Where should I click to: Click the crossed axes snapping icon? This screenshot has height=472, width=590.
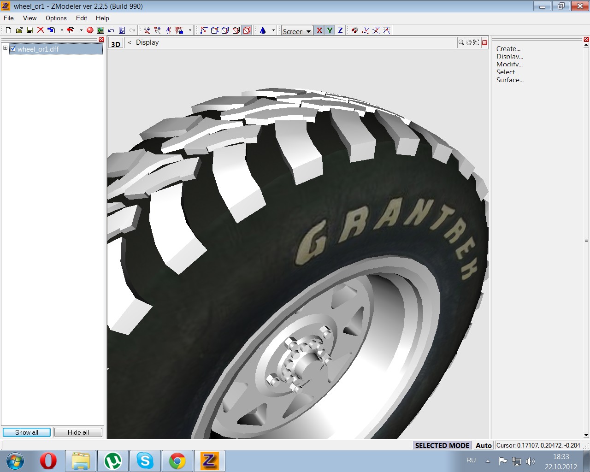click(x=376, y=30)
